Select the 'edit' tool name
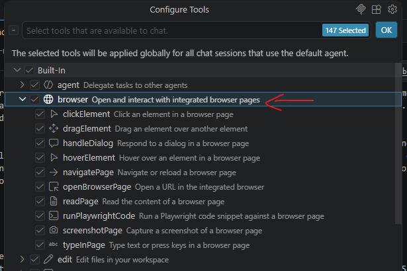 coord(65,259)
